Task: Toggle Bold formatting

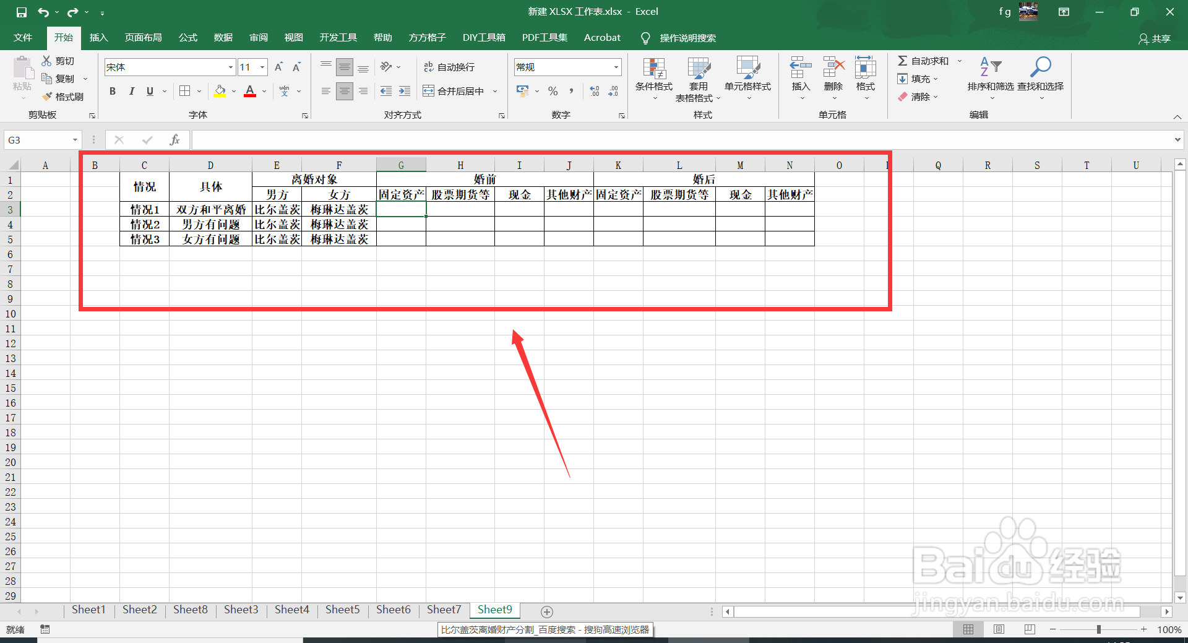Action: [113, 91]
